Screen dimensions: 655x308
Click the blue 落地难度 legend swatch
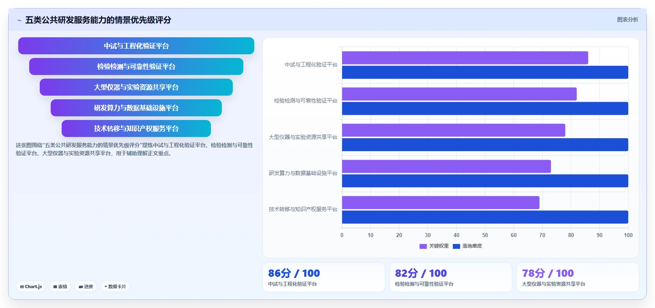coord(456,246)
